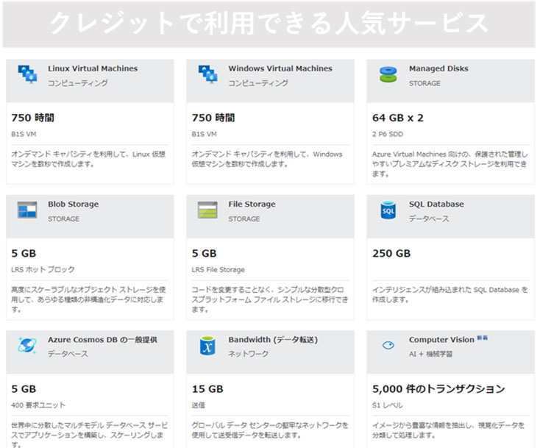Click the 64 GB x 2 amount
The width and height of the screenshot is (540, 448).
(398, 118)
